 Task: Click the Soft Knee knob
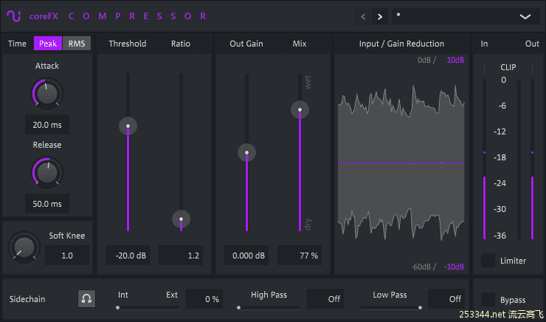coord(24,247)
